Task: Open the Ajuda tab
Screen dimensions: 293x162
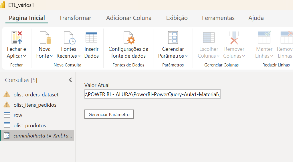Action: [256, 18]
